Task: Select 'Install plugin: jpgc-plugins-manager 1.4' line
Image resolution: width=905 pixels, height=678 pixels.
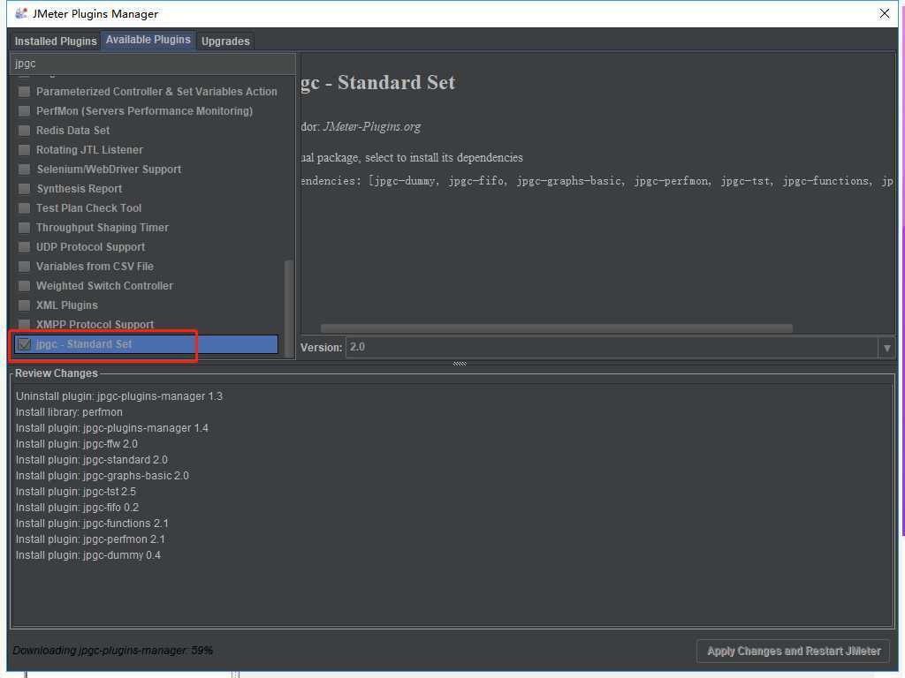Action: pyautogui.click(x=112, y=428)
